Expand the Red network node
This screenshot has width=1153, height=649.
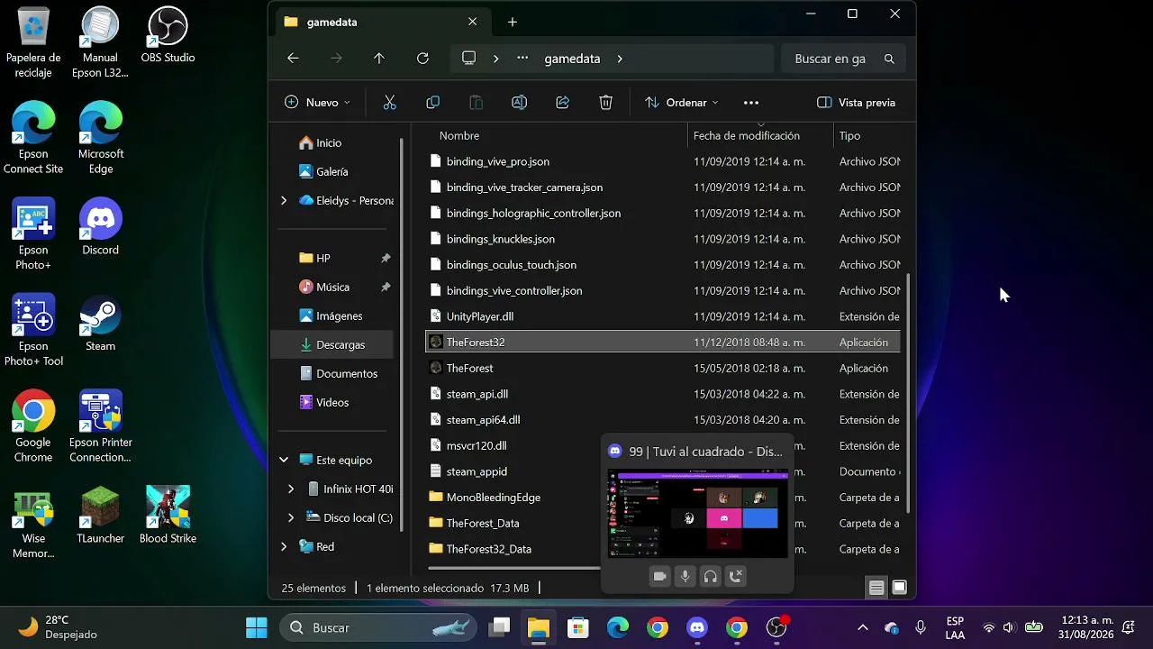[284, 546]
